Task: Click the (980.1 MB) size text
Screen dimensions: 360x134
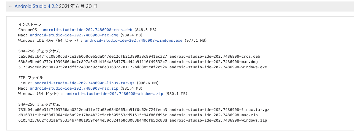Action: coord(176,94)
